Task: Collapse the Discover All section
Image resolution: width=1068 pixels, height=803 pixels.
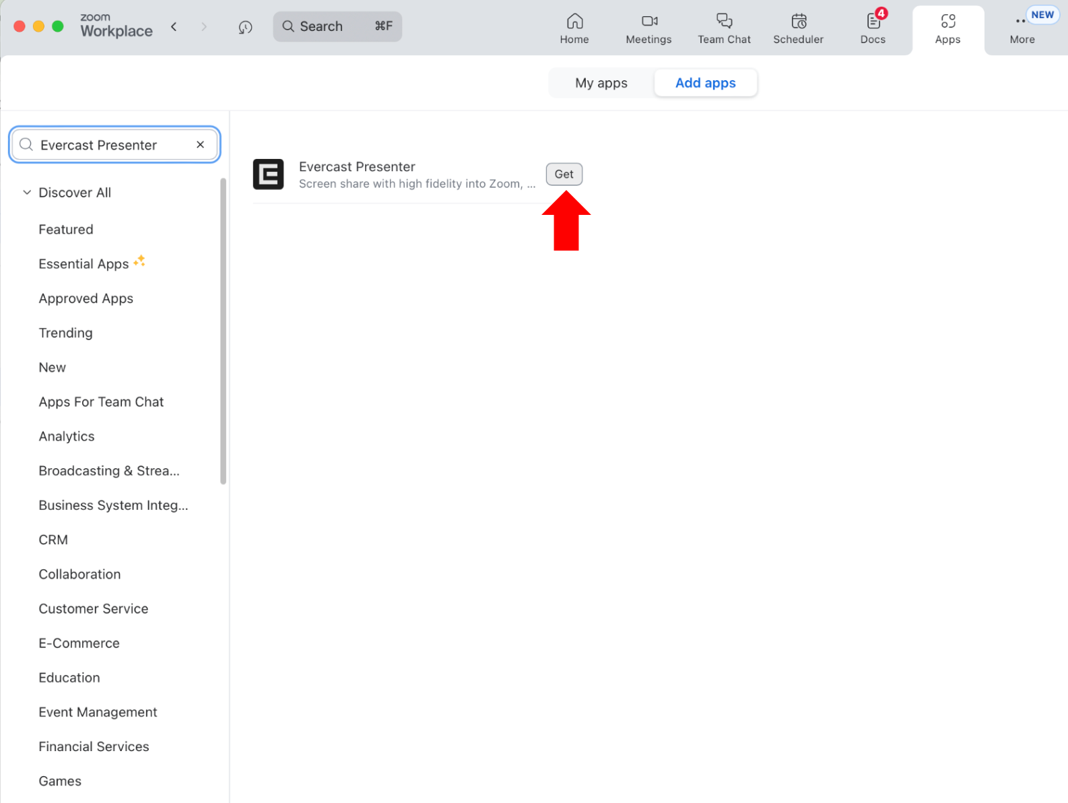Action: click(x=27, y=193)
